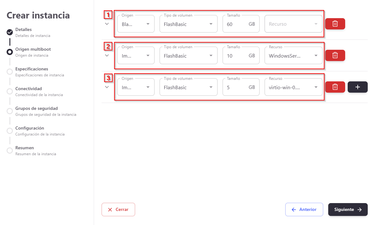
Task: Open Tipo de volumen dropdown in second row
Action: [188, 56]
